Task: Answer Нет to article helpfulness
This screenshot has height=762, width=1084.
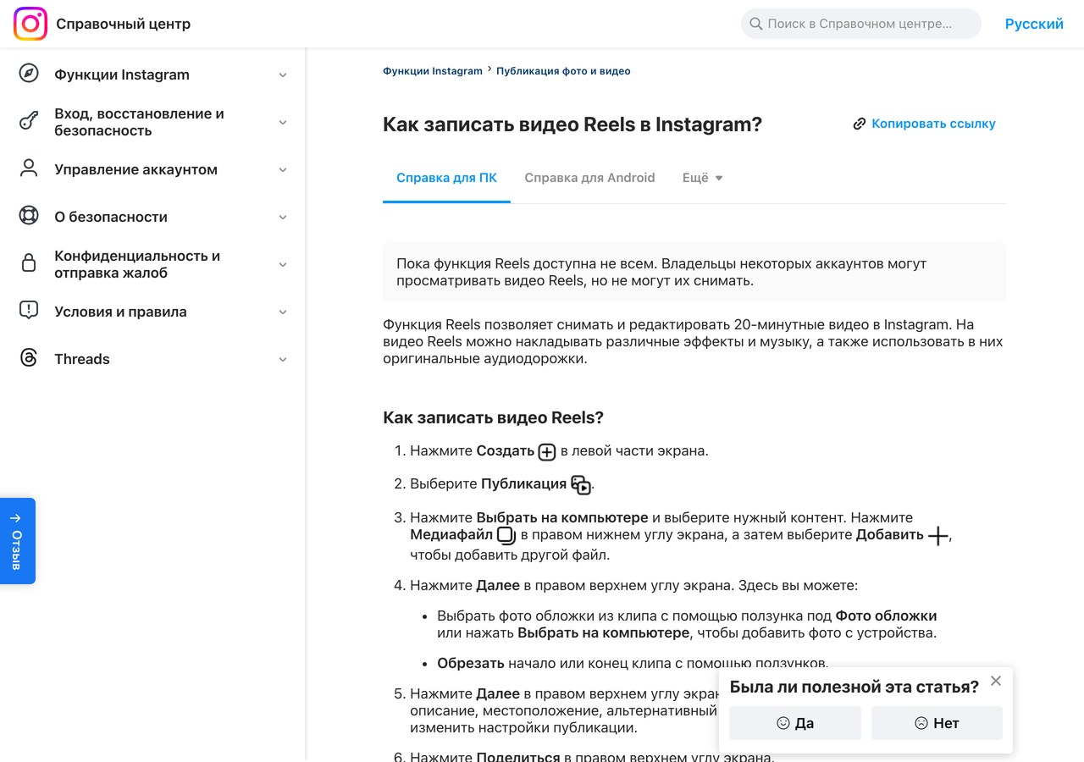Action: click(937, 723)
